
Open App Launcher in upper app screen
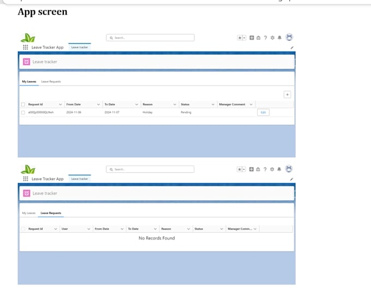pos(25,47)
